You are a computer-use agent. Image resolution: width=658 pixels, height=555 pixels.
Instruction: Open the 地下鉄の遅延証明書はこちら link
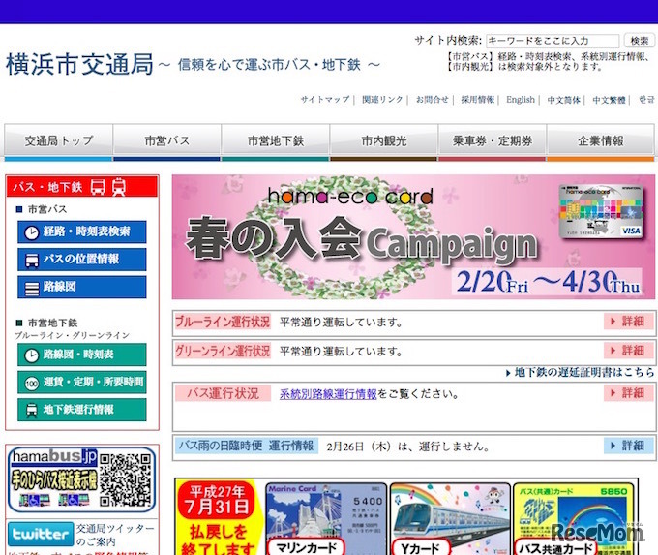click(581, 372)
